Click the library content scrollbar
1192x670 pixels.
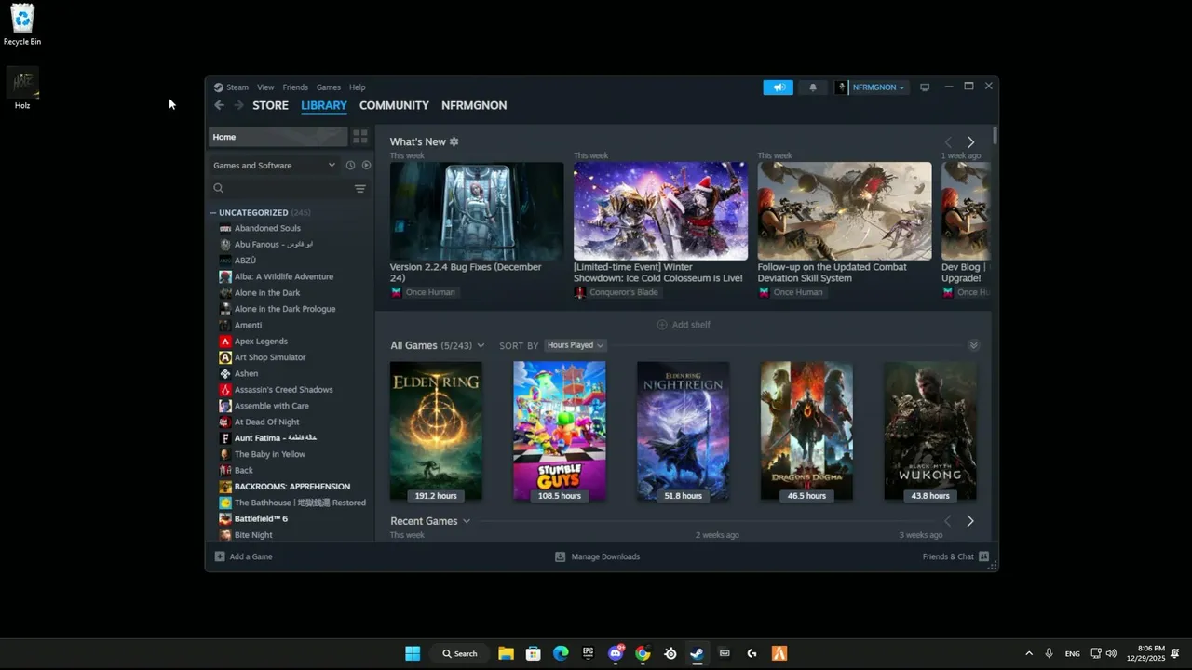coord(995,136)
